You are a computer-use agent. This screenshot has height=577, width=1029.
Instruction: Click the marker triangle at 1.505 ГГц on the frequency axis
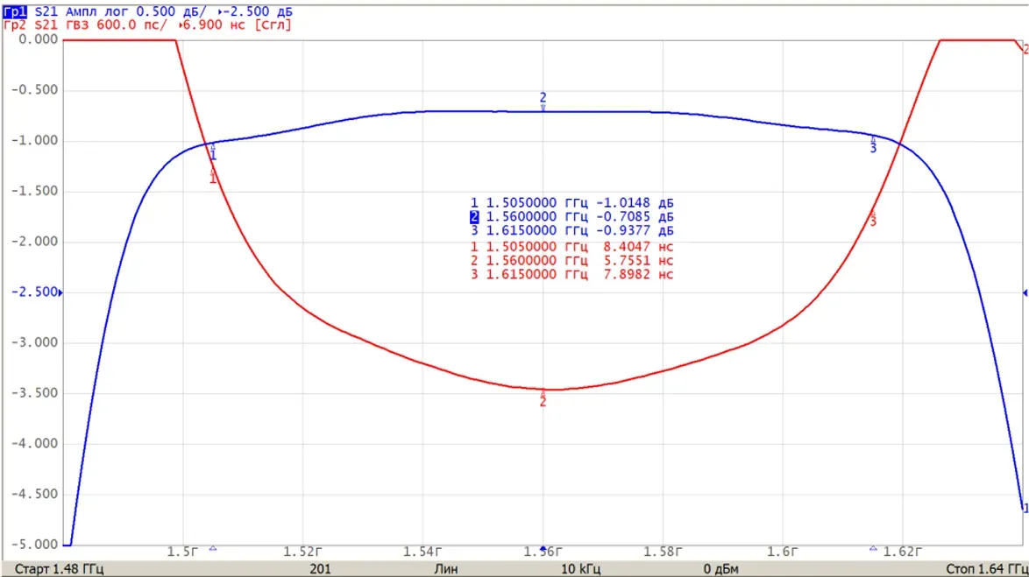click(213, 549)
